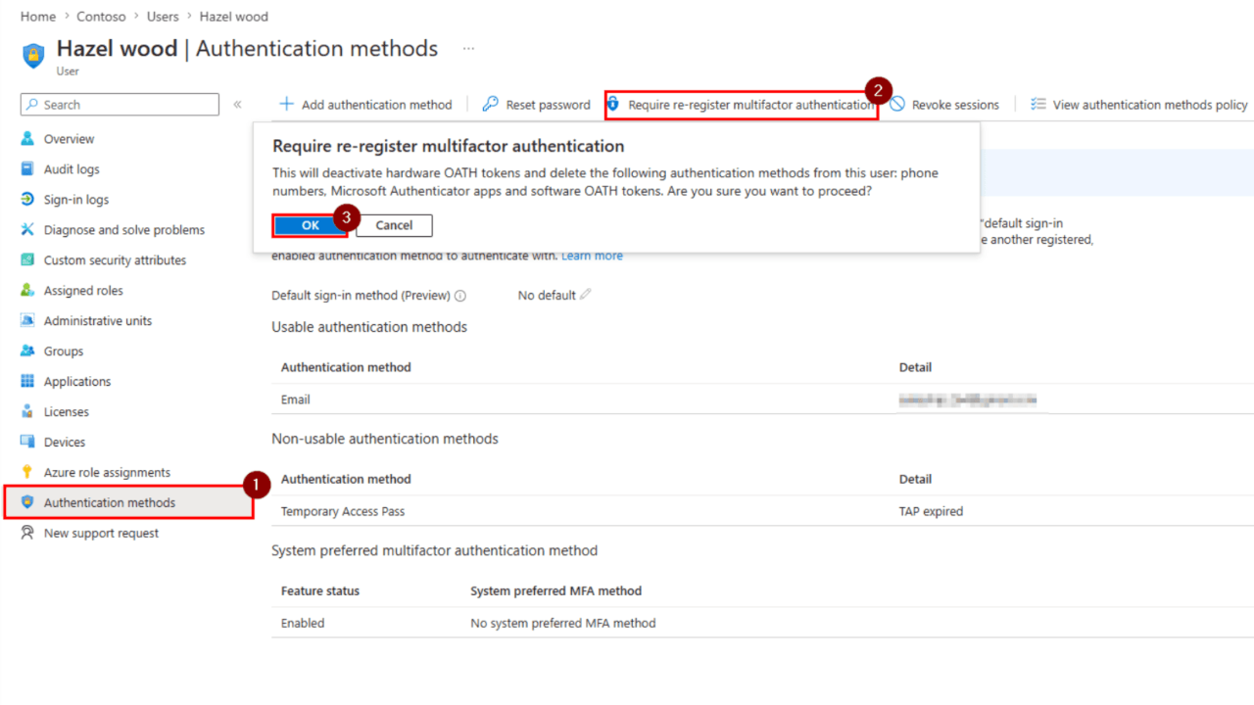
Task: Click the key icon for Reset password
Action: pyautogui.click(x=491, y=104)
